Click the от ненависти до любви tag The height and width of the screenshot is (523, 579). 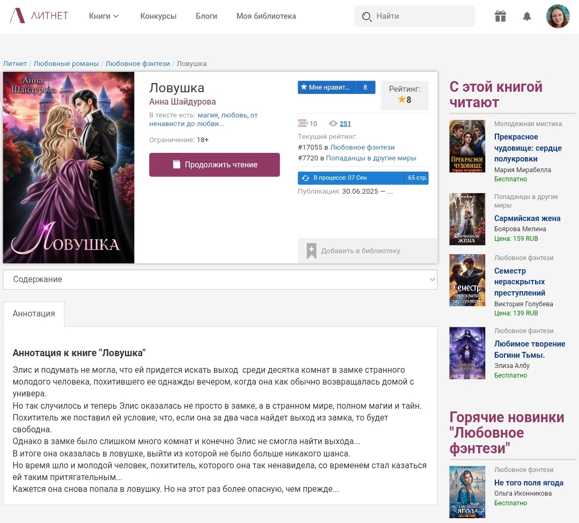187,124
